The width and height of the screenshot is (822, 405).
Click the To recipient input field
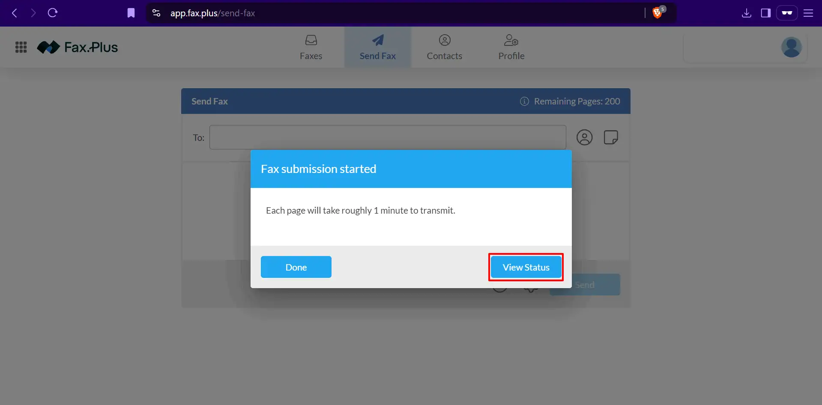tap(387, 137)
